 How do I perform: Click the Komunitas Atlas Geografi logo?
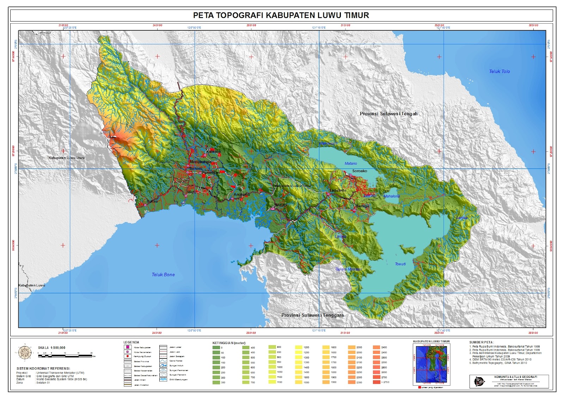[479, 381]
